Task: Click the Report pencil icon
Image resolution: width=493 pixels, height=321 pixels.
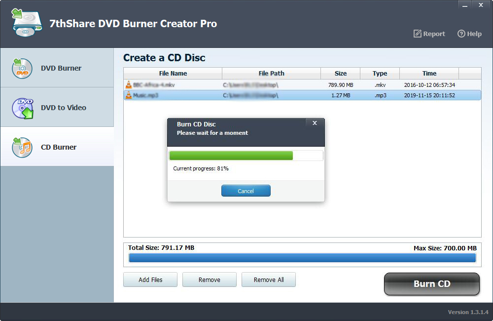Action: tap(417, 34)
